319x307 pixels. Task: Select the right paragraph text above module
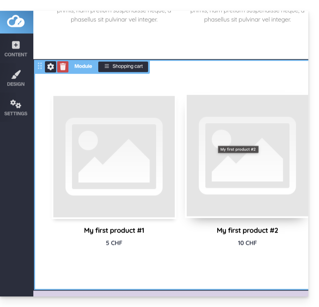click(247, 20)
